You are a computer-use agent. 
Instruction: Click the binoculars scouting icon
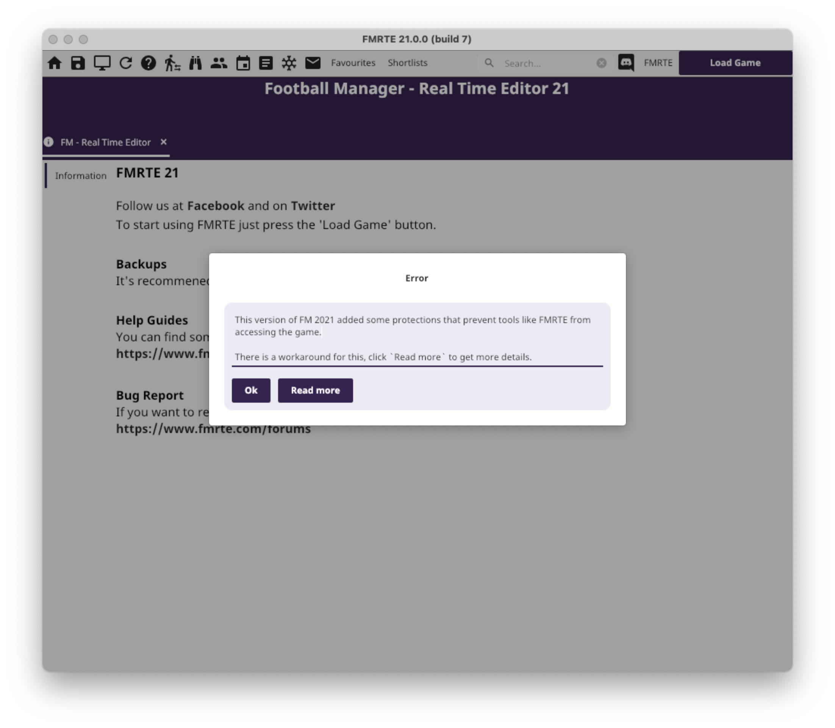(x=195, y=63)
